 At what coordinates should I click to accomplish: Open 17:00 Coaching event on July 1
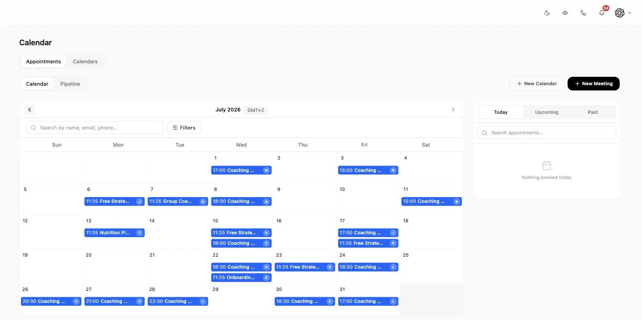point(241,170)
